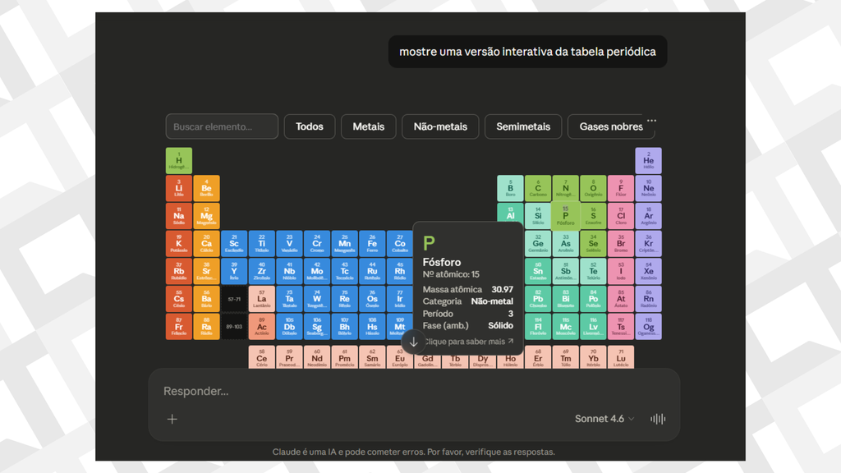Click the Fósforo (P) element tile
The image size is (841, 473).
point(565,216)
